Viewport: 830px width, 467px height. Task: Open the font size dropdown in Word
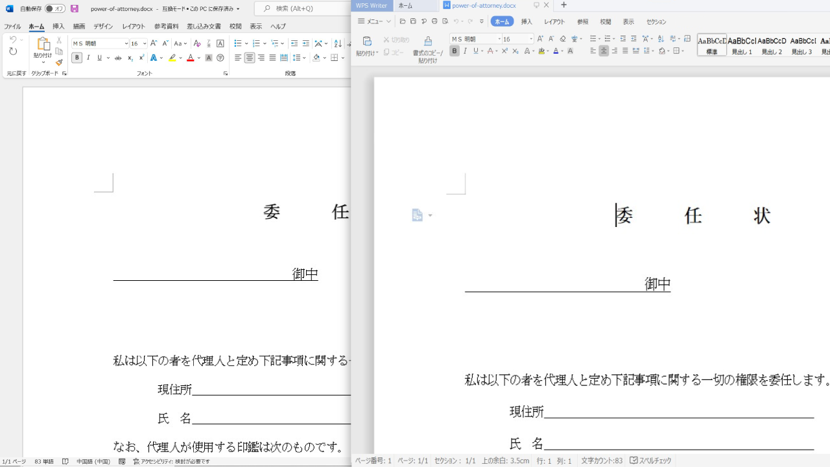(145, 43)
